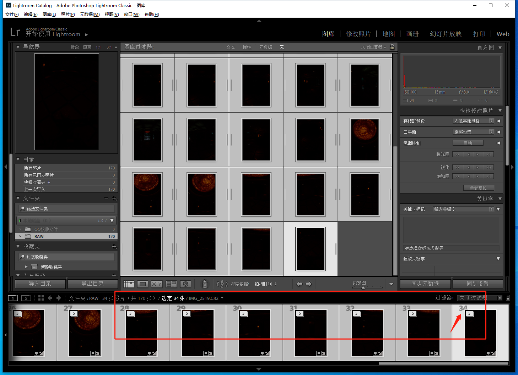
Task: Remove folder with minus icon
Action: (106, 198)
